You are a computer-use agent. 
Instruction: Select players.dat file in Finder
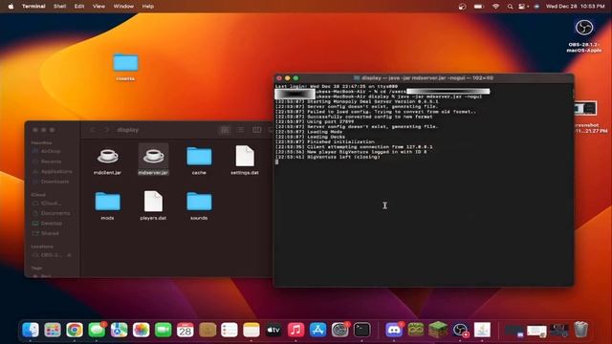(153, 205)
